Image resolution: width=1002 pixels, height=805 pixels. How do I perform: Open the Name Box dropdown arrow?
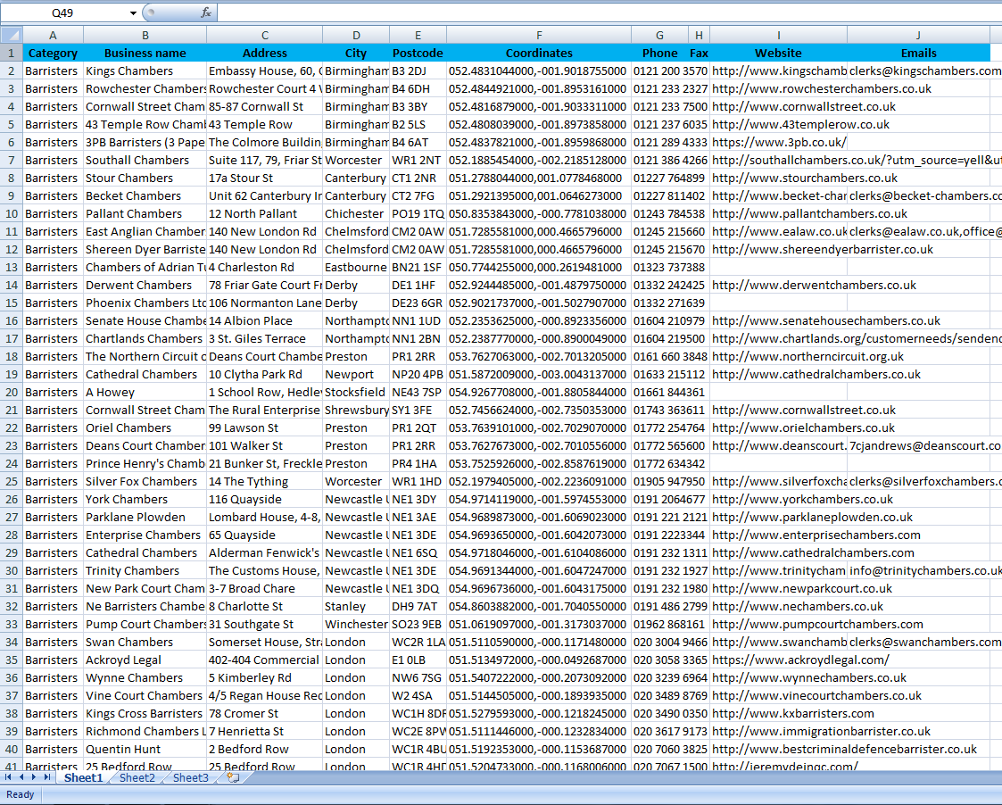coord(134,12)
